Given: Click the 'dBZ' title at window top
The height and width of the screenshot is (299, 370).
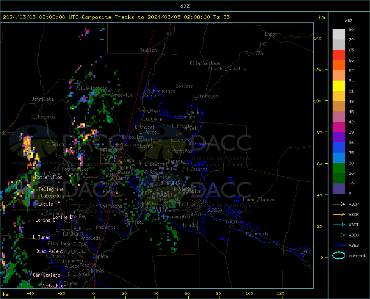Looking at the screenshot, I should click(x=185, y=6).
